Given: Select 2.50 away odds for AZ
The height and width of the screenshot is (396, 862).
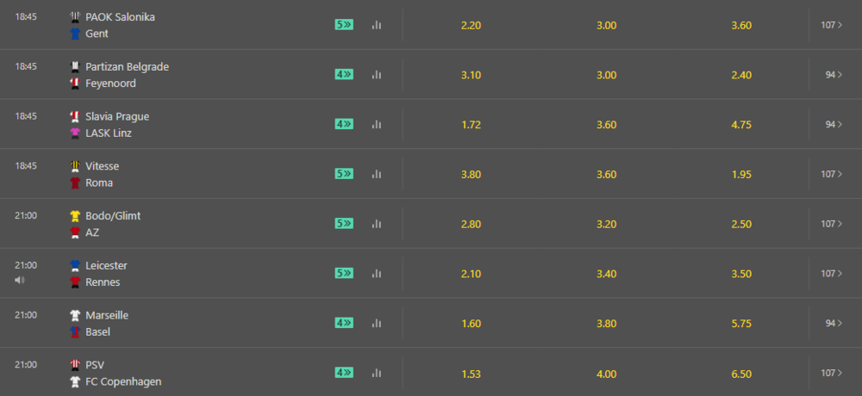Looking at the screenshot, I should pos(741,225).
